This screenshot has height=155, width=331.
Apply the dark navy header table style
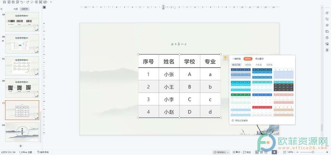241,73
